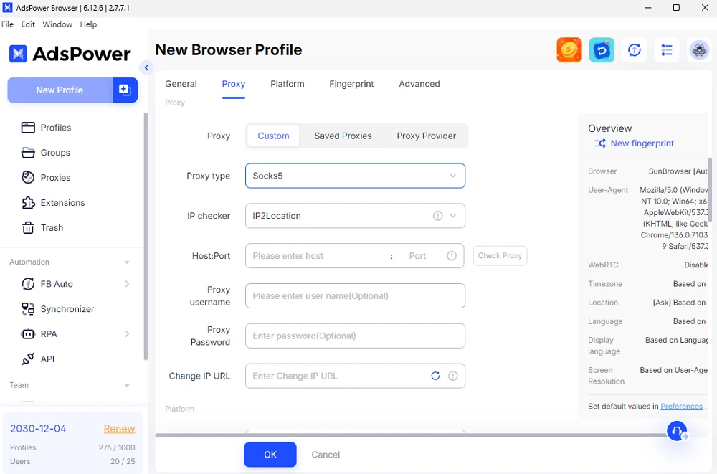
Task: Expand the RPA submenu arrow
Action: point(127,334)
